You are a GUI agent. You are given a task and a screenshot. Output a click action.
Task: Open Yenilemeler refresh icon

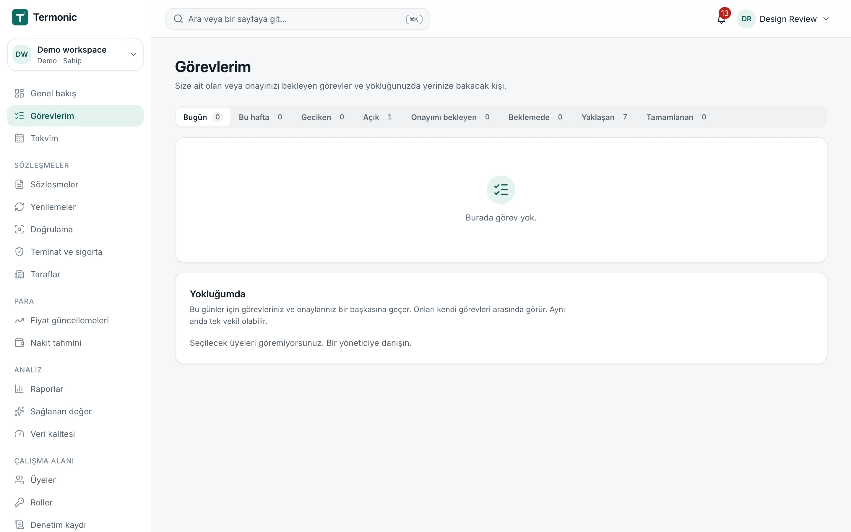click(x=19, y=207)
